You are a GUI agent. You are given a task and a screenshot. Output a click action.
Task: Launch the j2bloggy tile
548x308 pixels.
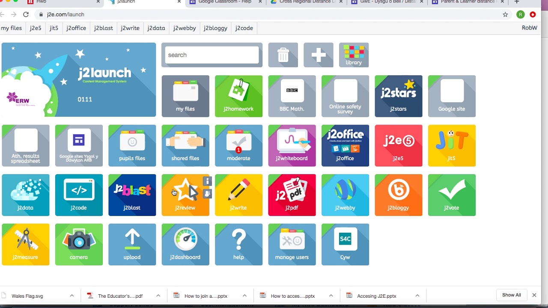[x=399, y=195]
